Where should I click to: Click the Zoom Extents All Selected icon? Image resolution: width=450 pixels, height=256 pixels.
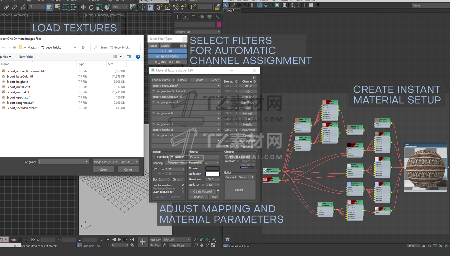(x=213, y=239)
